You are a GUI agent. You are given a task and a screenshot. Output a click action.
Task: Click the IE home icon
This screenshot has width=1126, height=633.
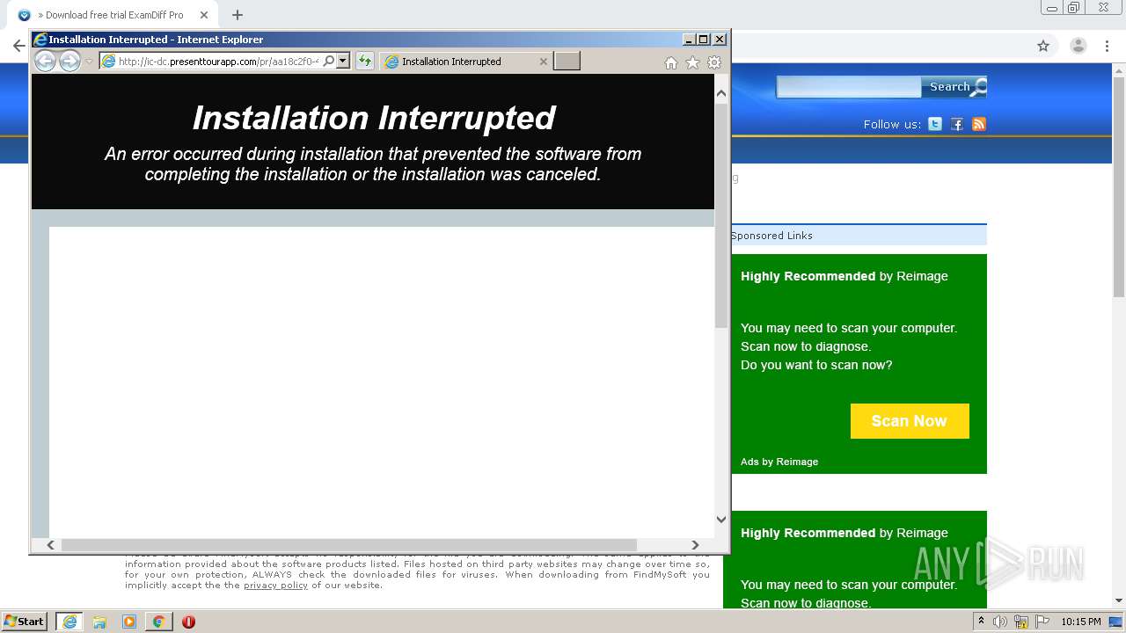(x=671, y=62)
